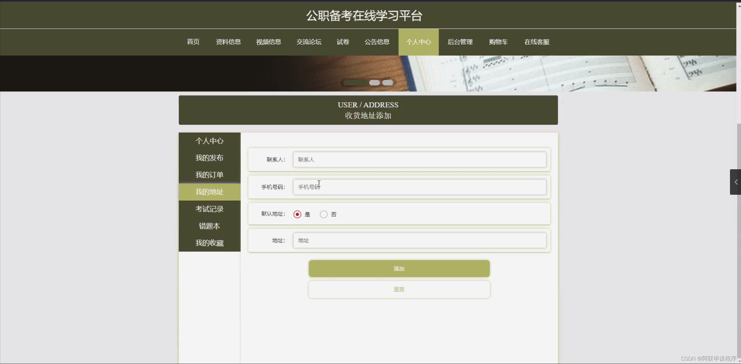Open the 后台管理 admin section

point(460,42)
